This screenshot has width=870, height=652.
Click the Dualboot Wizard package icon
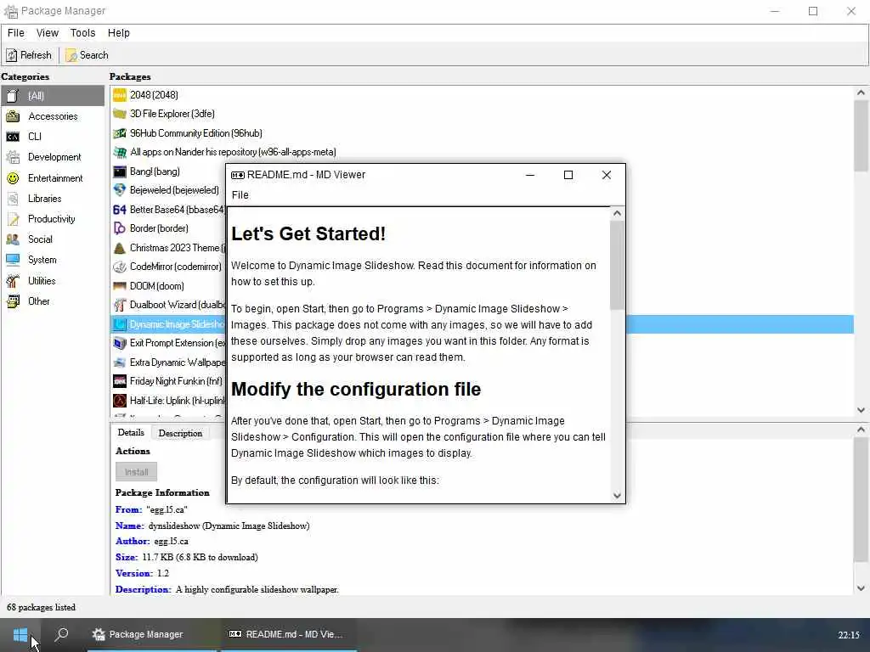pyautogui.click(x=119, y=305)
